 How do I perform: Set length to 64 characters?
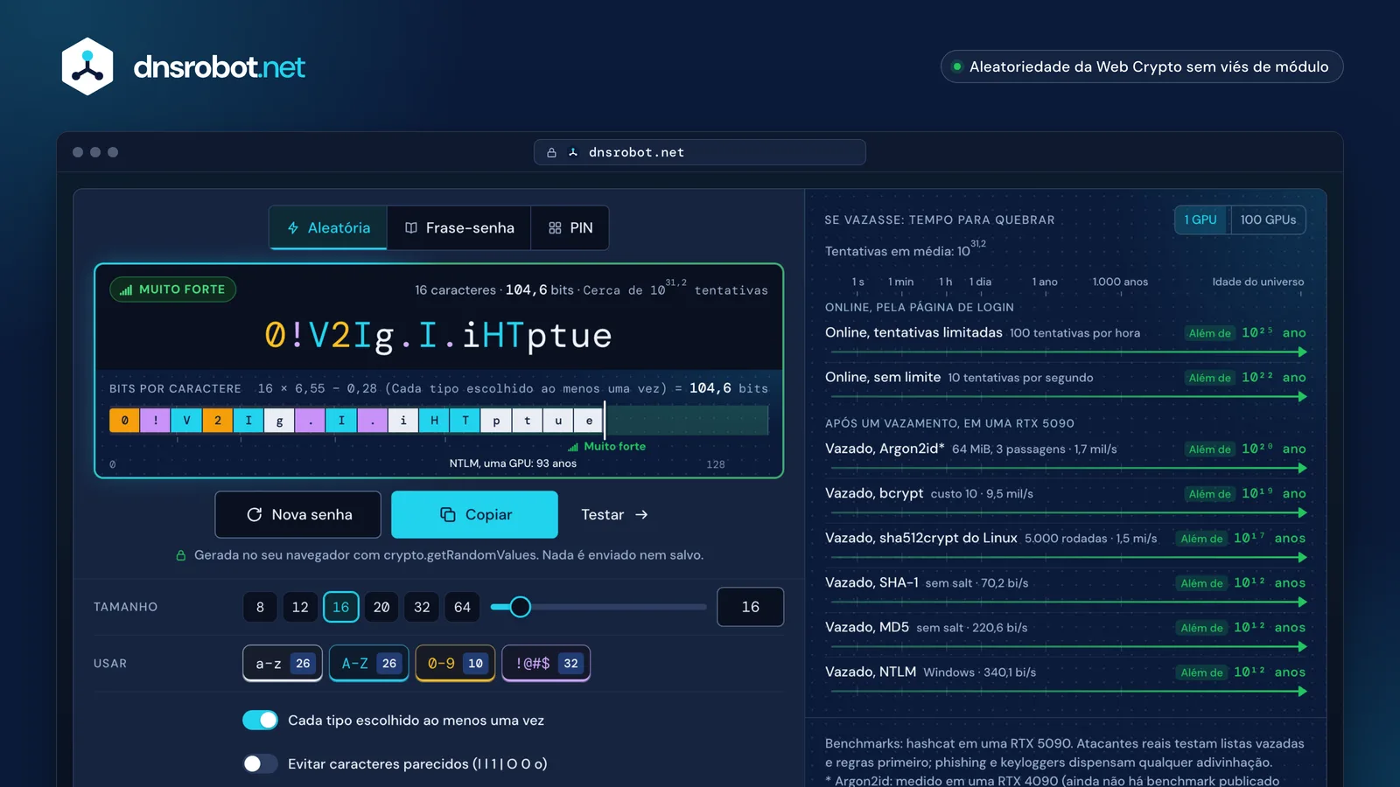463,607
